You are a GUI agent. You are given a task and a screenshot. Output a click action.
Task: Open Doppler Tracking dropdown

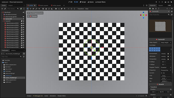point(166,67)
